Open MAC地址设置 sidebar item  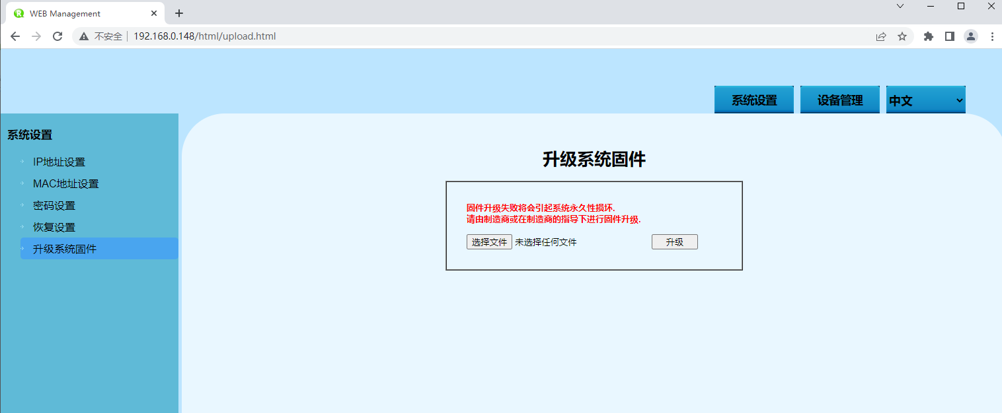[x=65, y=183]
